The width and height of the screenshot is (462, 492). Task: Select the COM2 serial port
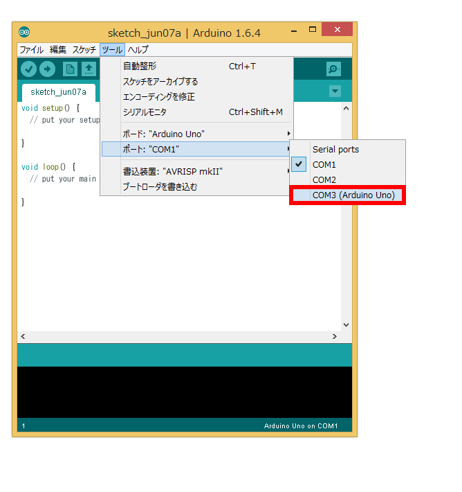(x=347, y=179)
